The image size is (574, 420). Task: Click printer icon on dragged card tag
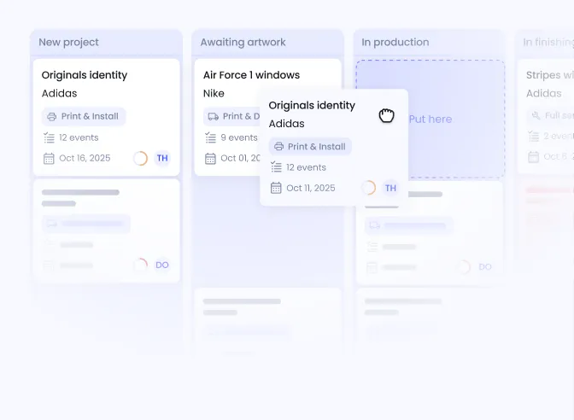coord(279,146)
